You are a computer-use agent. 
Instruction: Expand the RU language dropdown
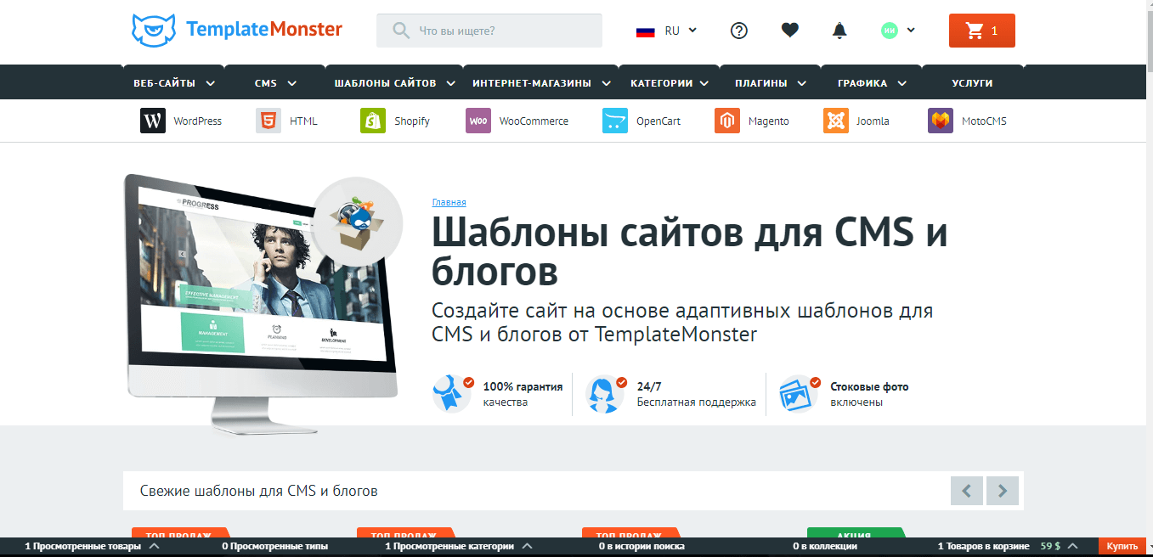(x=667, y=31)
